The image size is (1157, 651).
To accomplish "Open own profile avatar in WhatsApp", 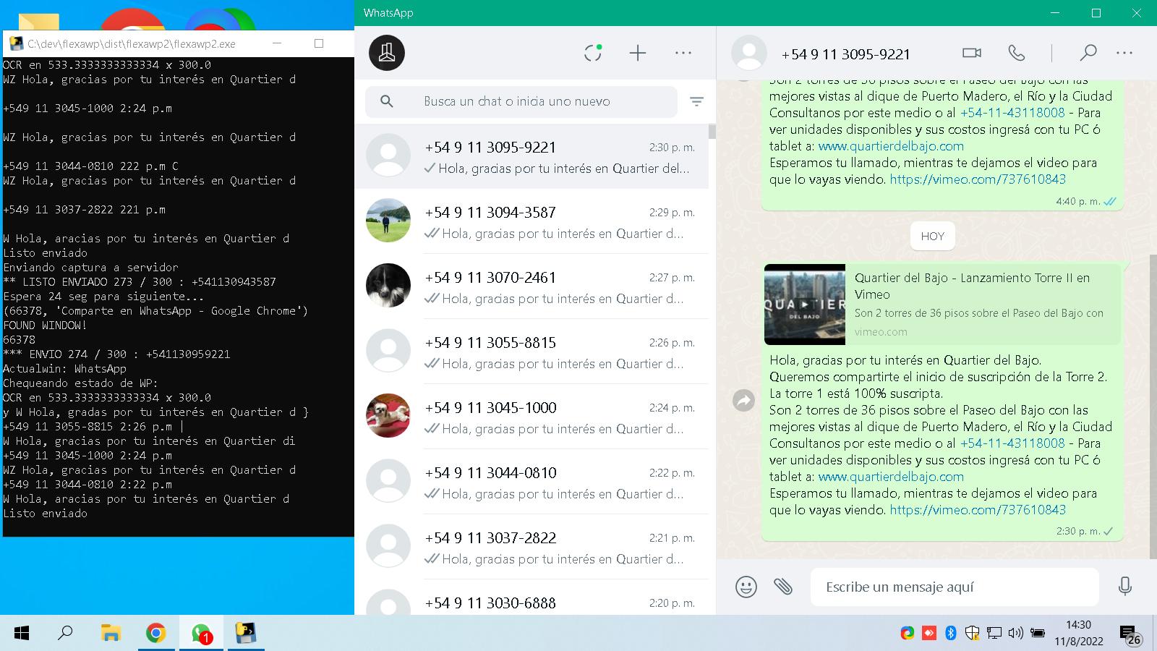I will pos(387,53).
